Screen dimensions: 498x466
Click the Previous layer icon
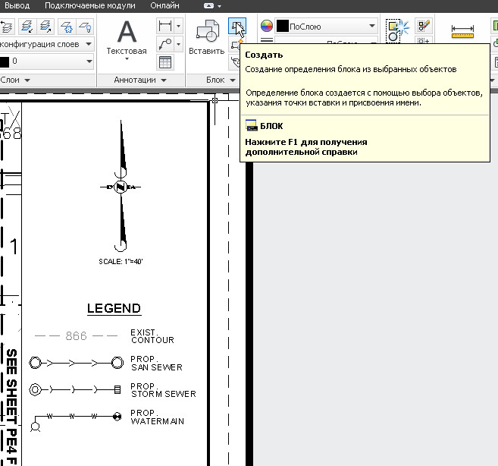tap(6, 27)
